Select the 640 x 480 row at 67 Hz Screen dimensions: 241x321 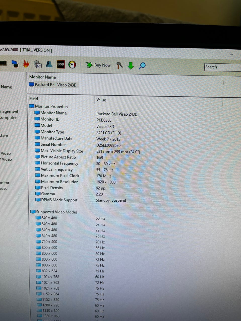pos(70,224)
